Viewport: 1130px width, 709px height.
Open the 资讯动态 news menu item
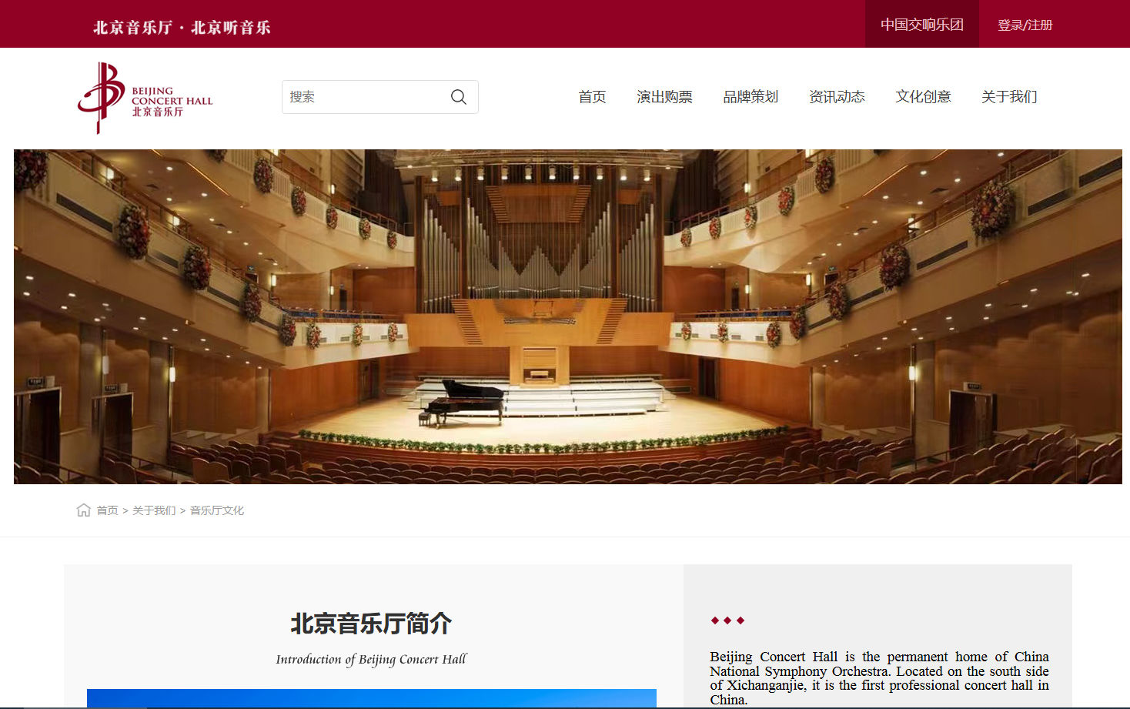[837, 97]
